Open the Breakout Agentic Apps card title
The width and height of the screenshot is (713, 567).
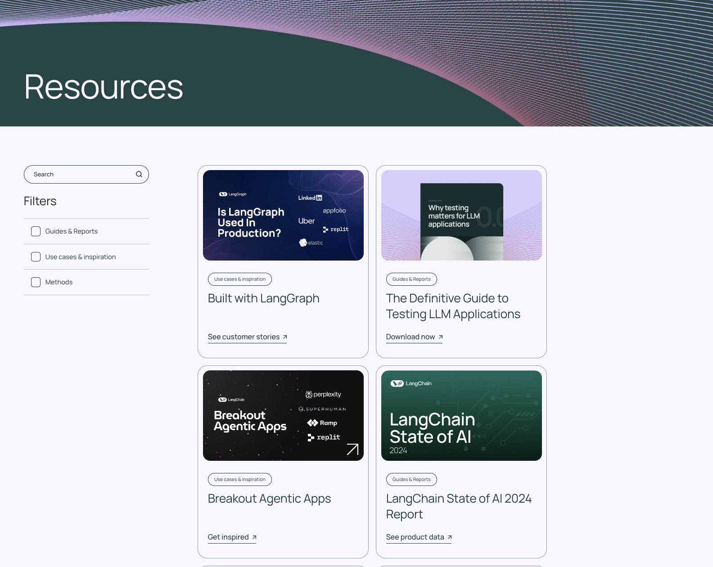point(269,499)
